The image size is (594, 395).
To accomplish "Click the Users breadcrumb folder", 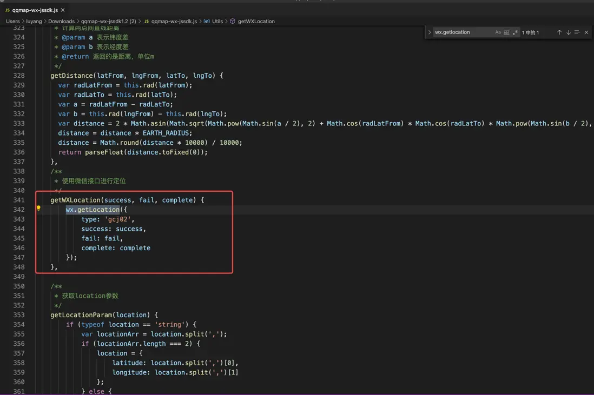I will (13, 21).
